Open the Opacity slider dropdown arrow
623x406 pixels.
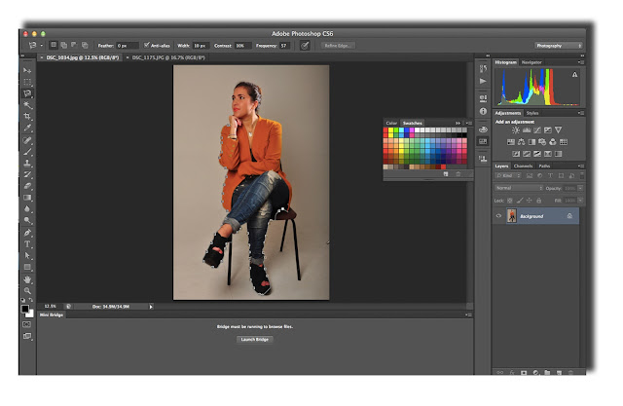pyautogui.click(x=580, y=188)
